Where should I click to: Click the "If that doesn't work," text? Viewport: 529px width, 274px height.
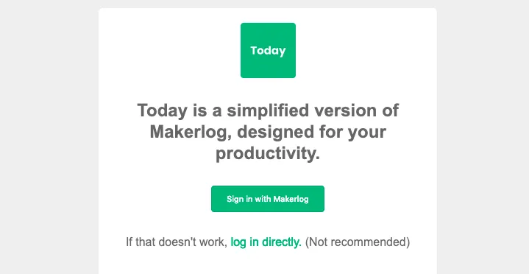177,242
